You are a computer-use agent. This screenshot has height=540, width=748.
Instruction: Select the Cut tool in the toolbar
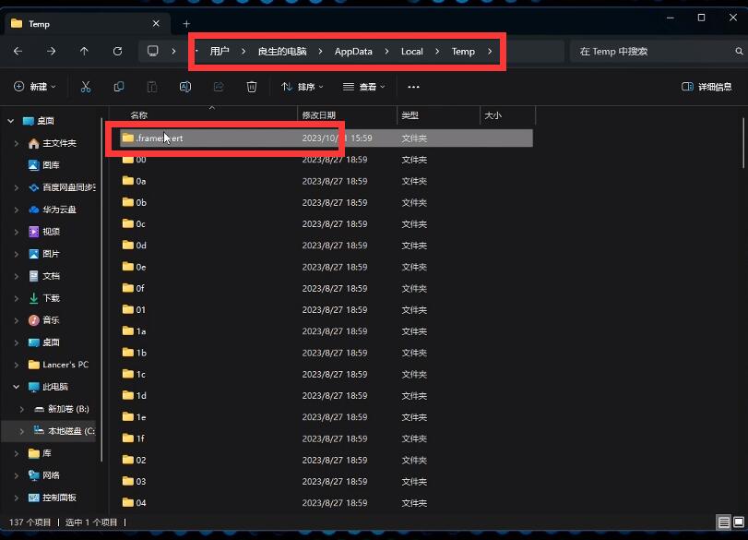click(x=85, y=87)
